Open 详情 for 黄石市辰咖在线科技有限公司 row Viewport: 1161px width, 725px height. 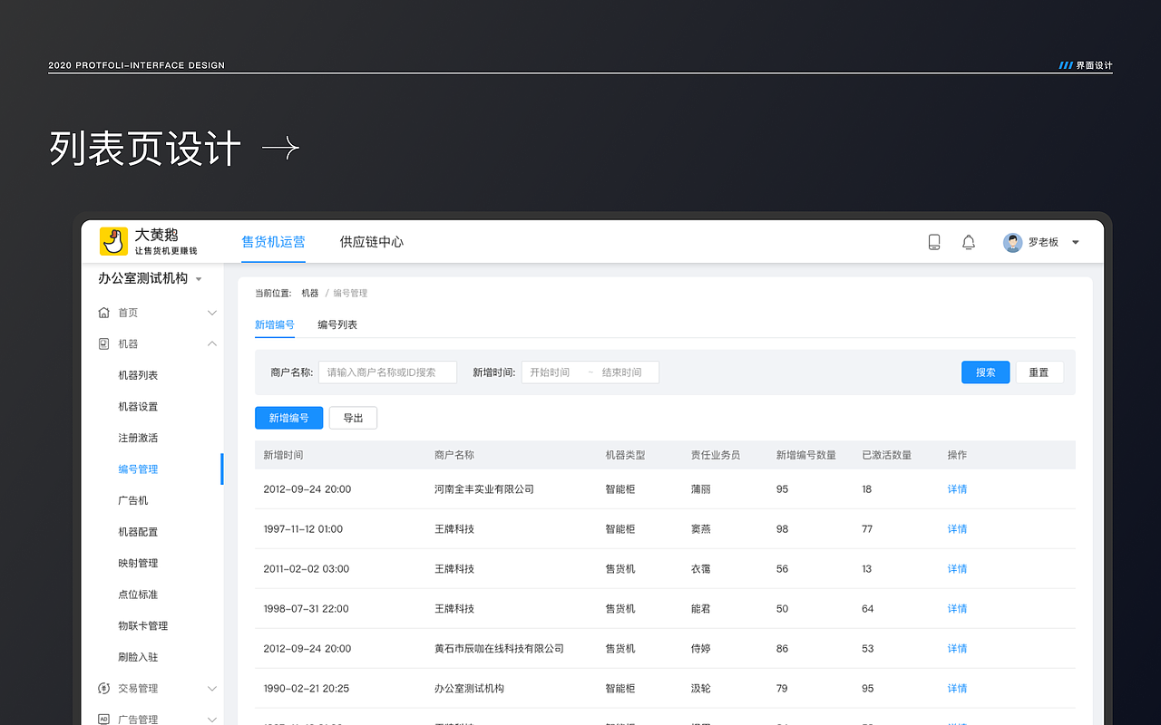click(957, 649)
